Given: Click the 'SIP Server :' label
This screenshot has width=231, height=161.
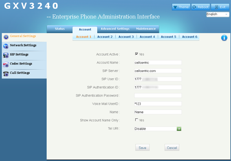Looking at the screenshot, I should click(x=111, y=71).
